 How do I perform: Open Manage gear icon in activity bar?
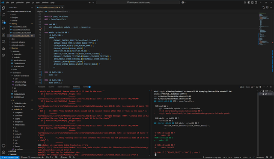(3, 152)
